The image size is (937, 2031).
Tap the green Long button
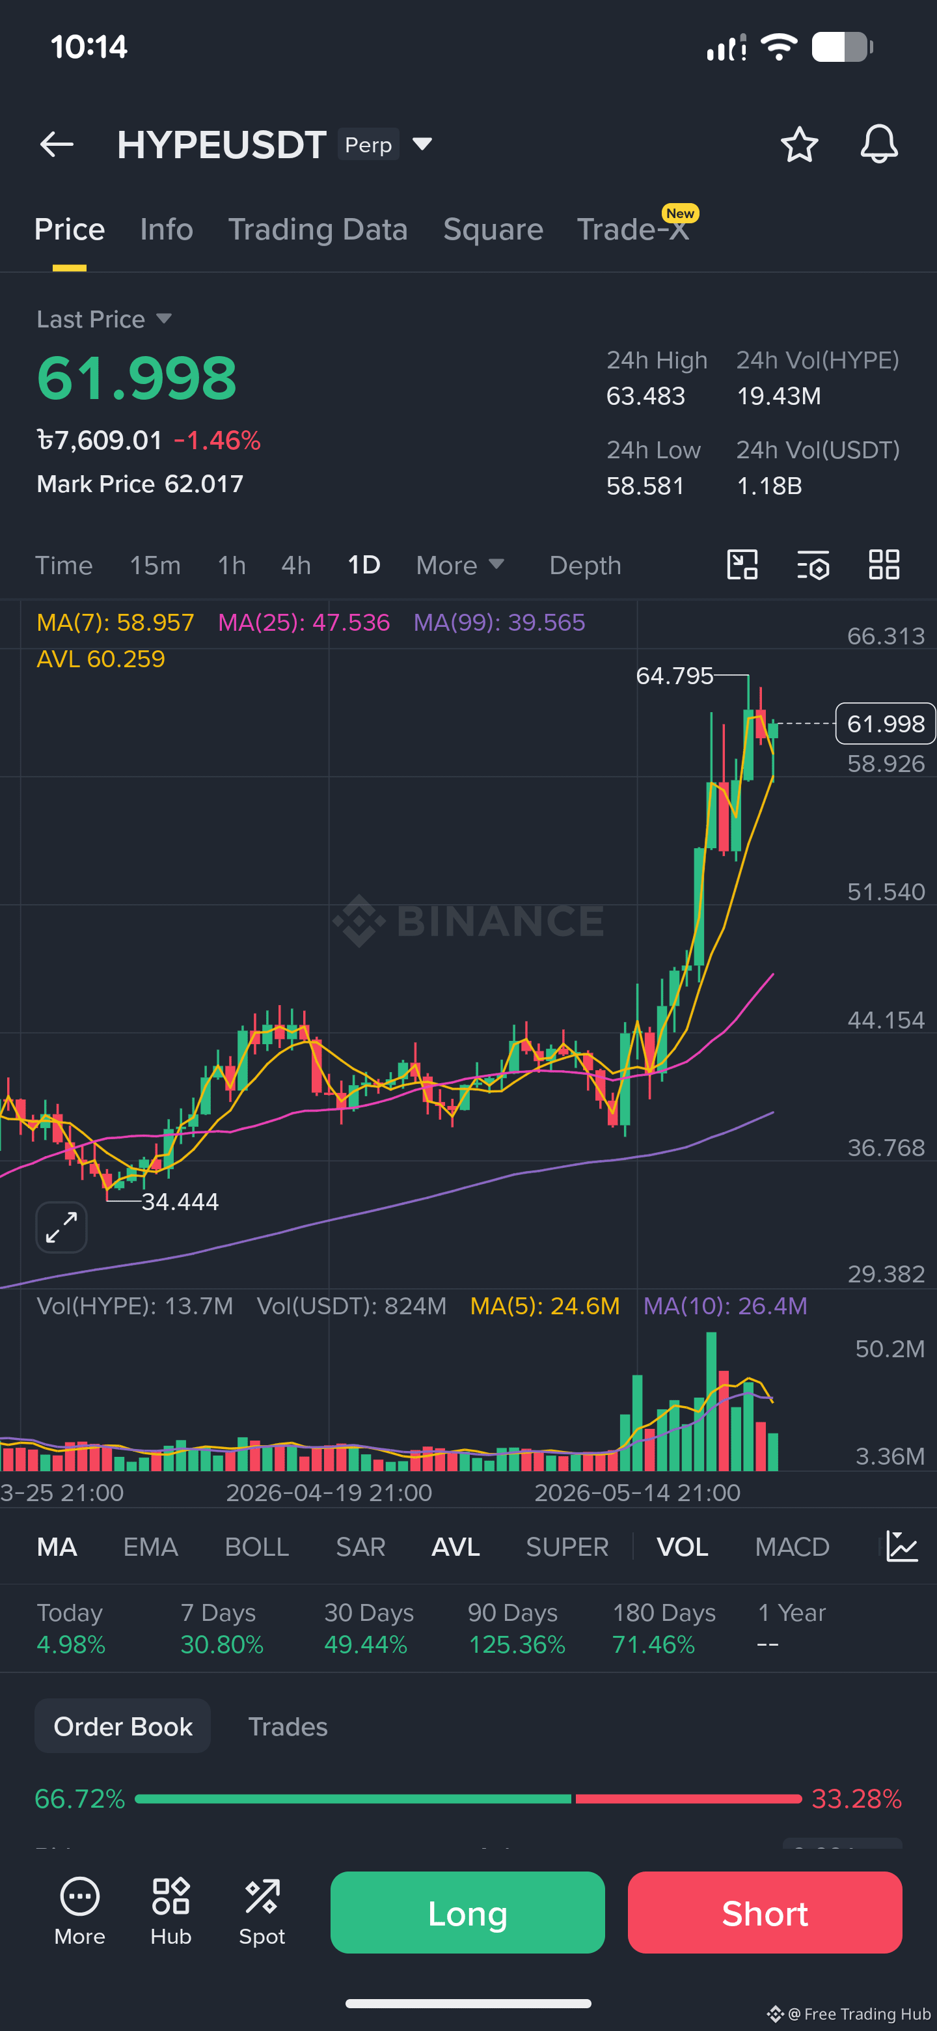coord(467,1912)
